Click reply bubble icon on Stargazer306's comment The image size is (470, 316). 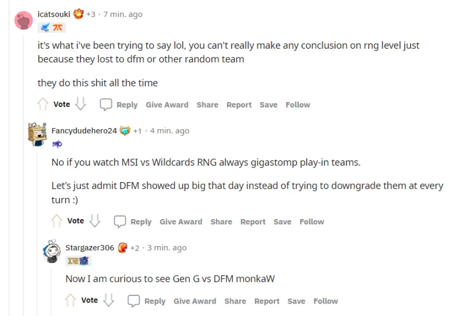click(x=134, y=301)
